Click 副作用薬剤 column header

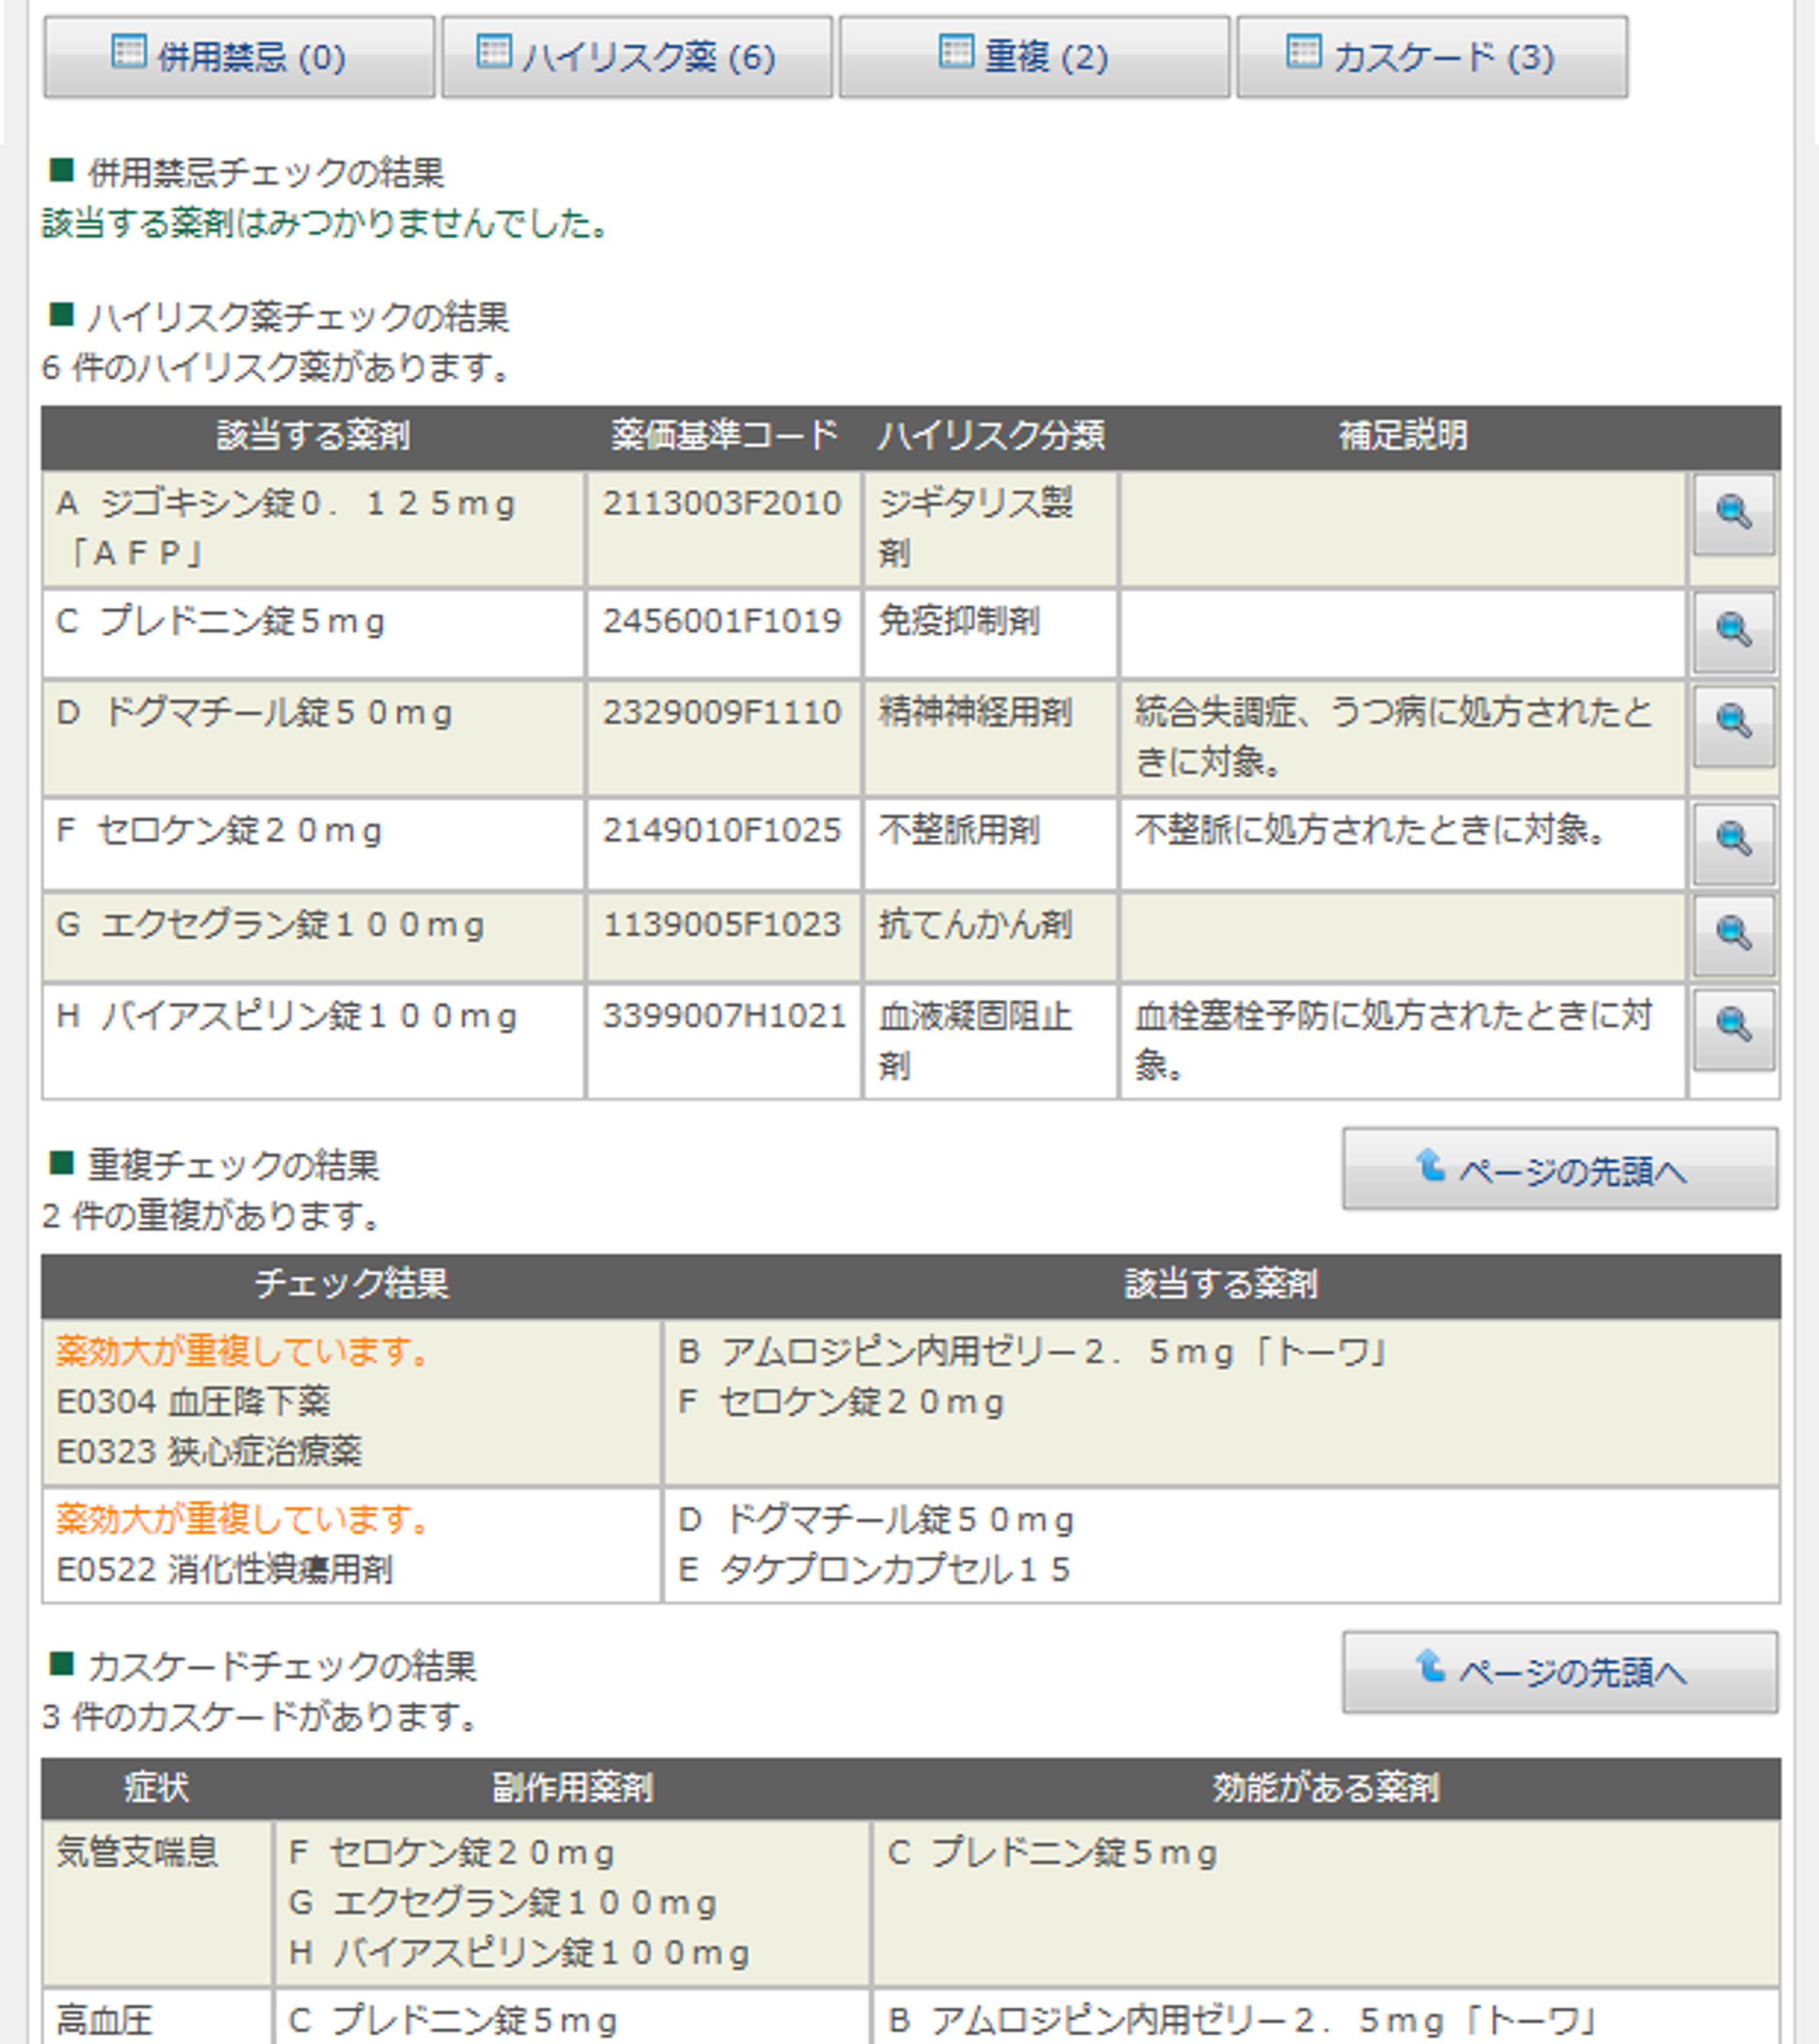point(572,1787)
